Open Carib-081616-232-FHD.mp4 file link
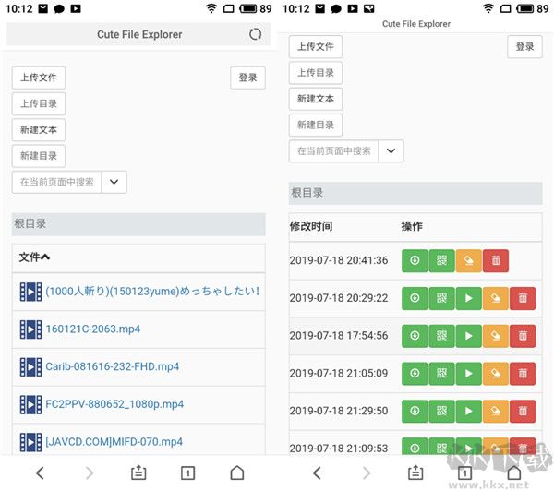The height and width of the screenshot is (491, 554). click(x=113, y=367)
